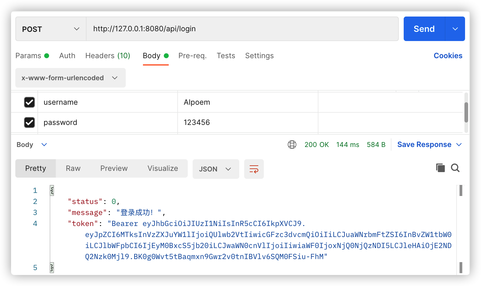Copy response with the copy icon
Viewport: 481px width, 286px height.
point(441,168)
